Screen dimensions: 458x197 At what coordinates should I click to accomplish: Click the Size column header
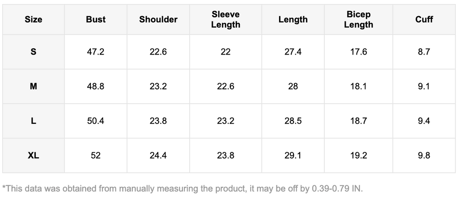pyautogui.click(x=34, y=20)
